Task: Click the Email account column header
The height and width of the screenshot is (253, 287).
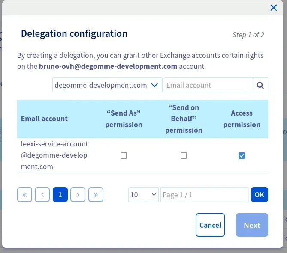Action: click(x=44, y=119)
